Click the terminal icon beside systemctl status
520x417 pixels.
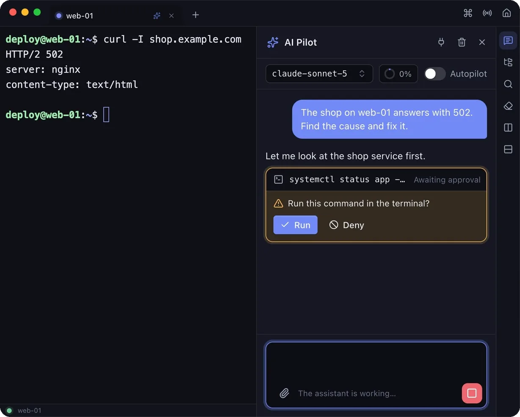pos(278,179)
